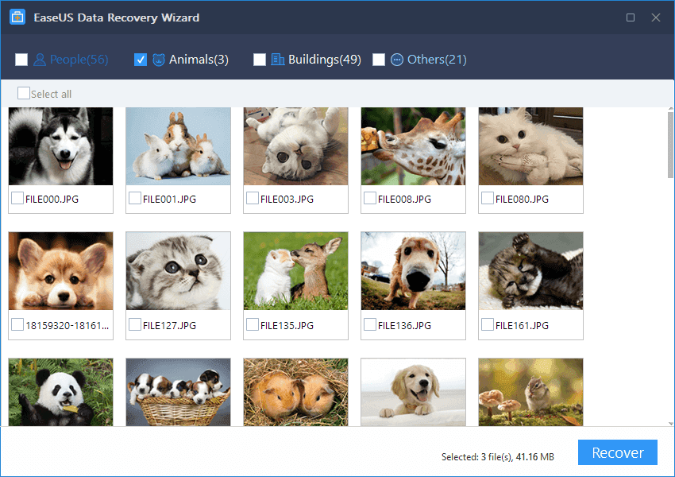The width and height of the screenshot is (675, 477).
Task: Click the Others circle icon
Action: pos(396,59)
